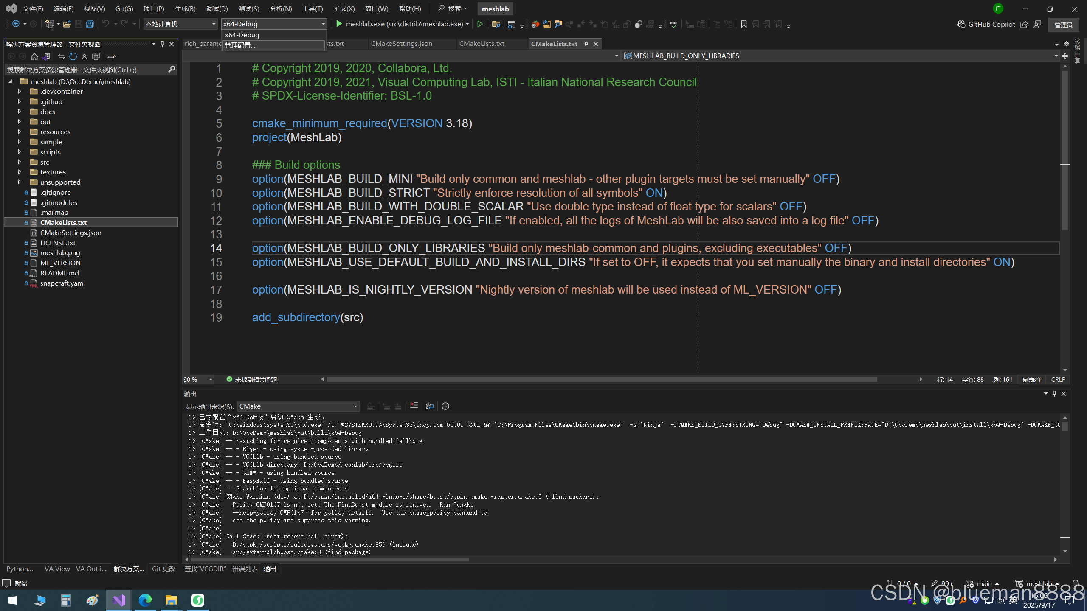Click the main branch indicator in status bar

coord(983,583)
